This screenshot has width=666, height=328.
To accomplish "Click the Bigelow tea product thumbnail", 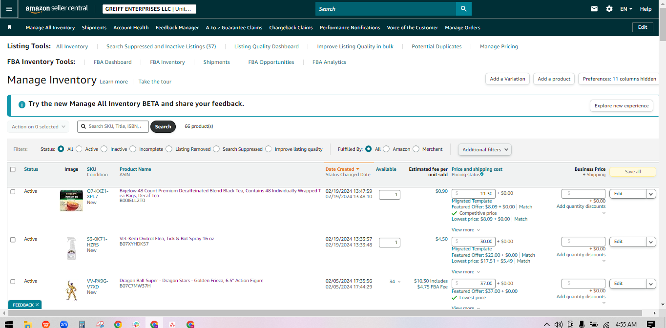I will 71,201.
